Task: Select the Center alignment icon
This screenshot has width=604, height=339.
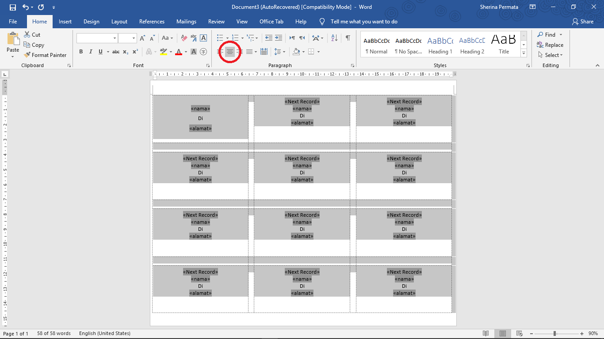Action: pos(229,52)
